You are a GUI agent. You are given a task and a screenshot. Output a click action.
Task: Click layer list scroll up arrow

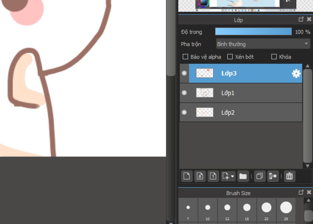point(307,66)
